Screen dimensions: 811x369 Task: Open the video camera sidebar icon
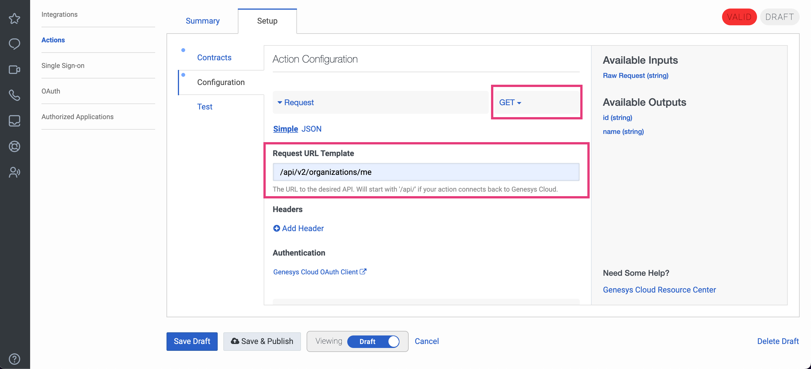coord(14,70)
